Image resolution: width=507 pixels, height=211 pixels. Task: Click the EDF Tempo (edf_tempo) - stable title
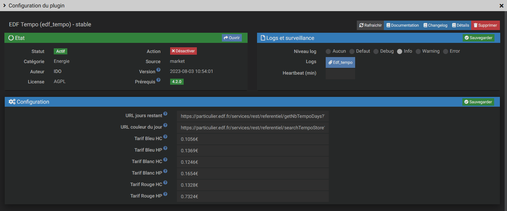click(x=50, y=24)
